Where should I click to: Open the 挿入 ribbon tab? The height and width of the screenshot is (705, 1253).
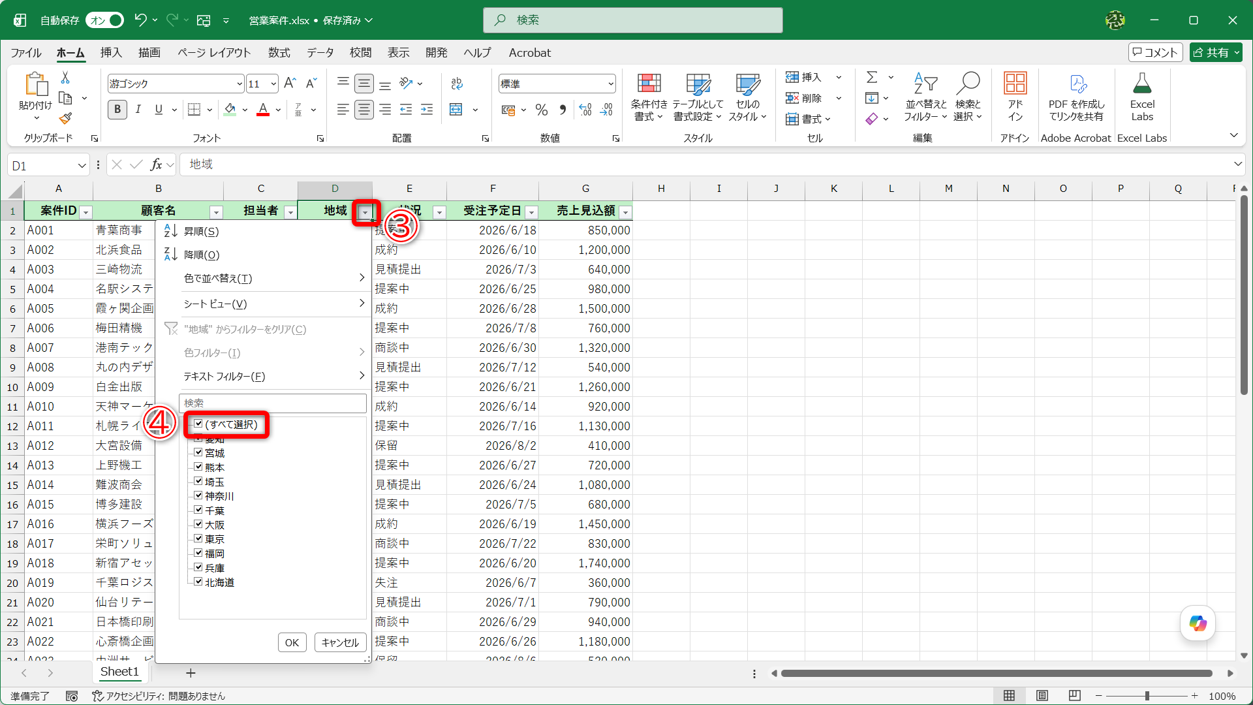click(111, 53)
